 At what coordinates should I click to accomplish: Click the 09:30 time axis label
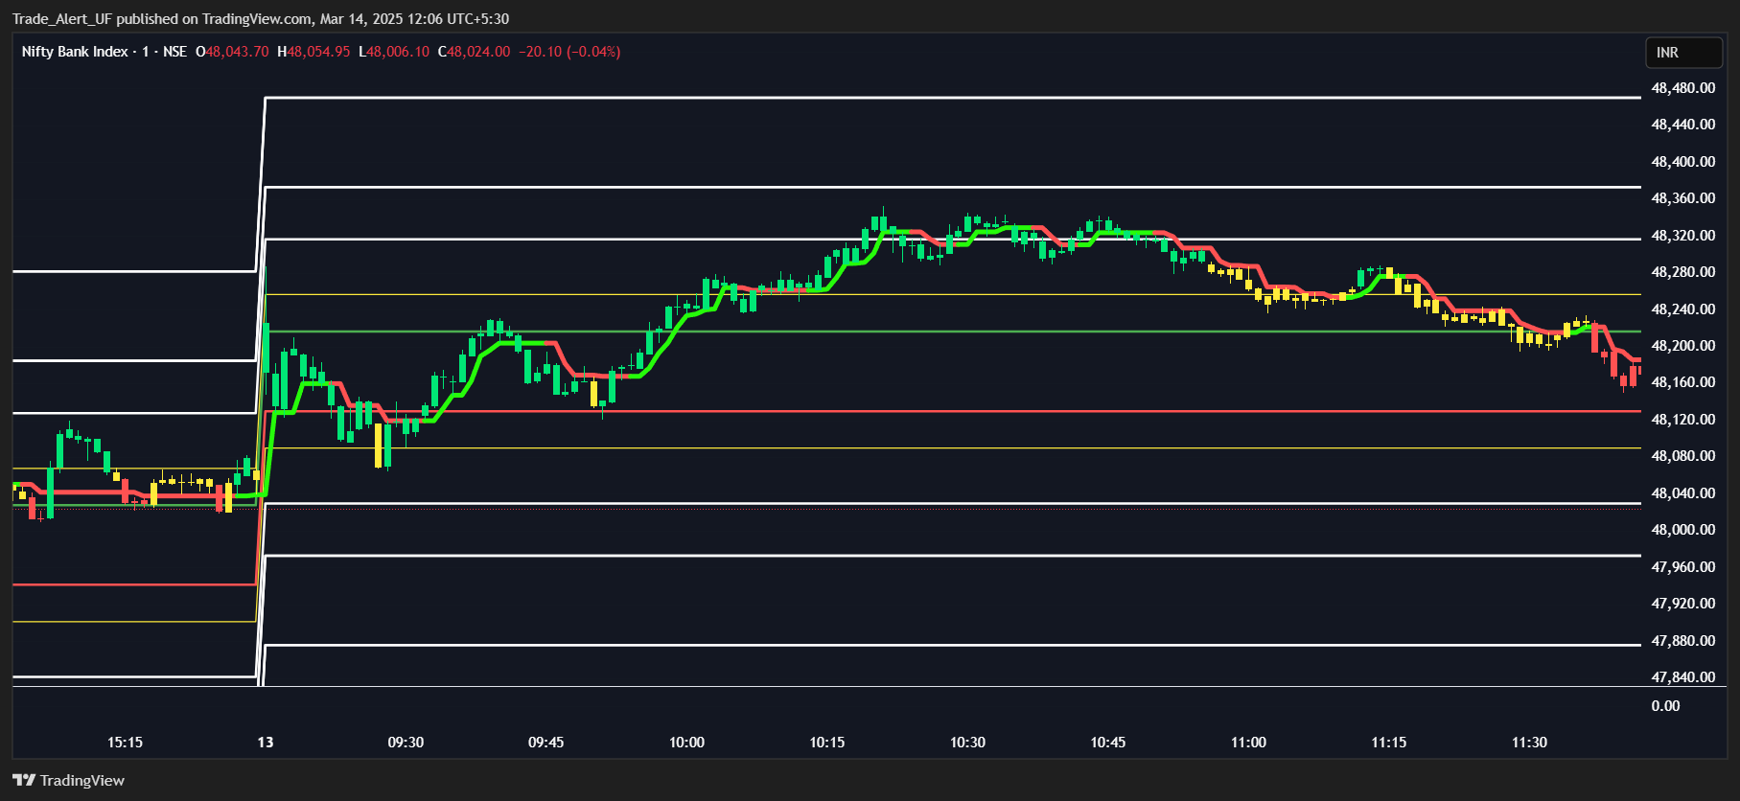tap(406, 743)
